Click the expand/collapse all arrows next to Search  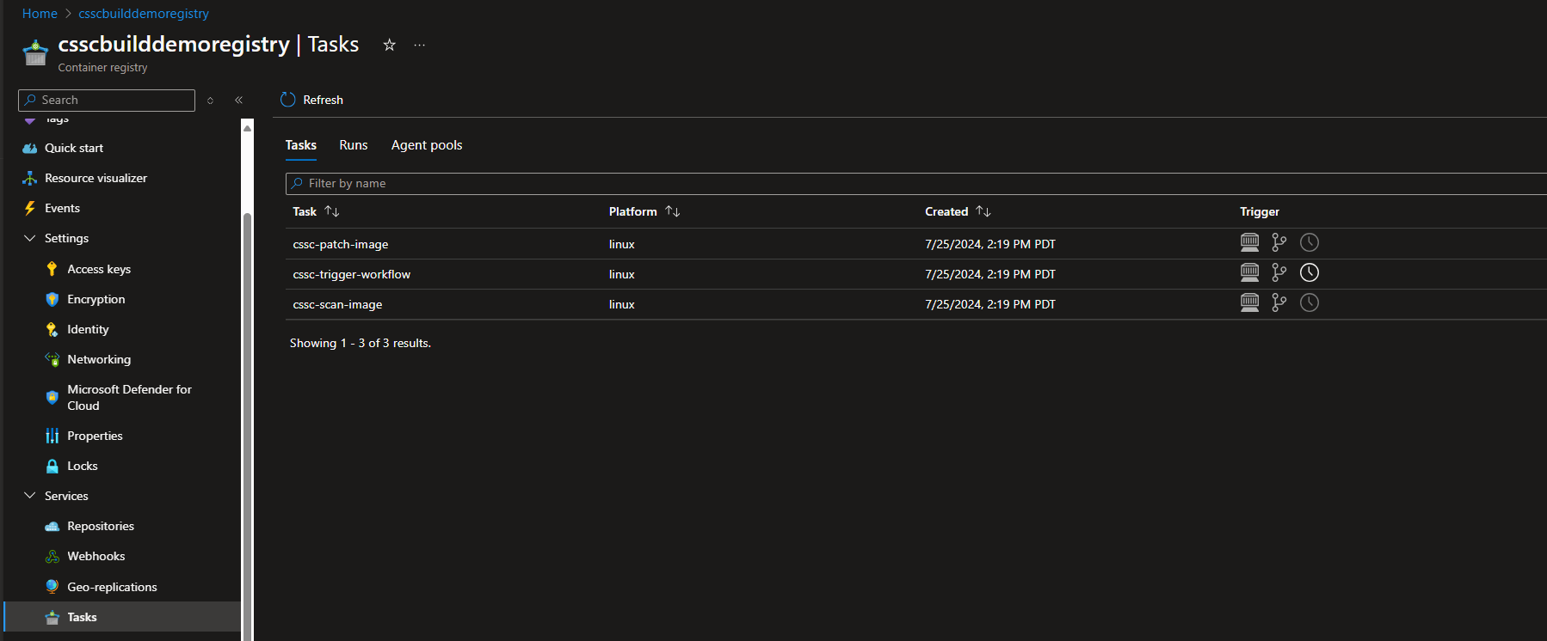click(210, 101)
